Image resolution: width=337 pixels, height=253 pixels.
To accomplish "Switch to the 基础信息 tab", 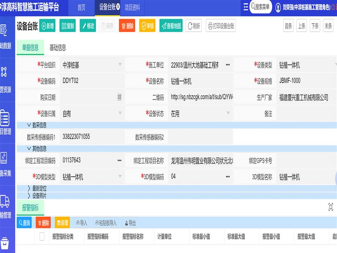I will (58, 48).
